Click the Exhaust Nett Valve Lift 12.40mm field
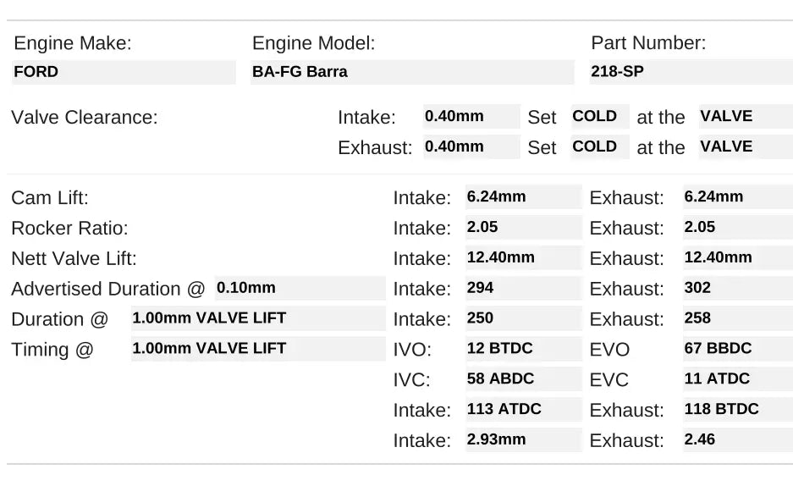793x497 pixels. [737, 258]
